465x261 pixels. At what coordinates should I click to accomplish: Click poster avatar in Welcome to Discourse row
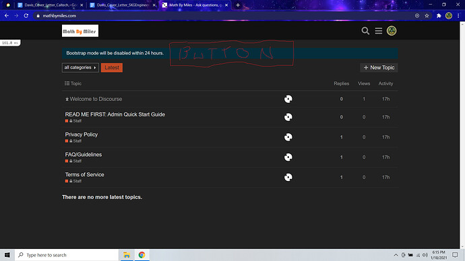(288, 99)
